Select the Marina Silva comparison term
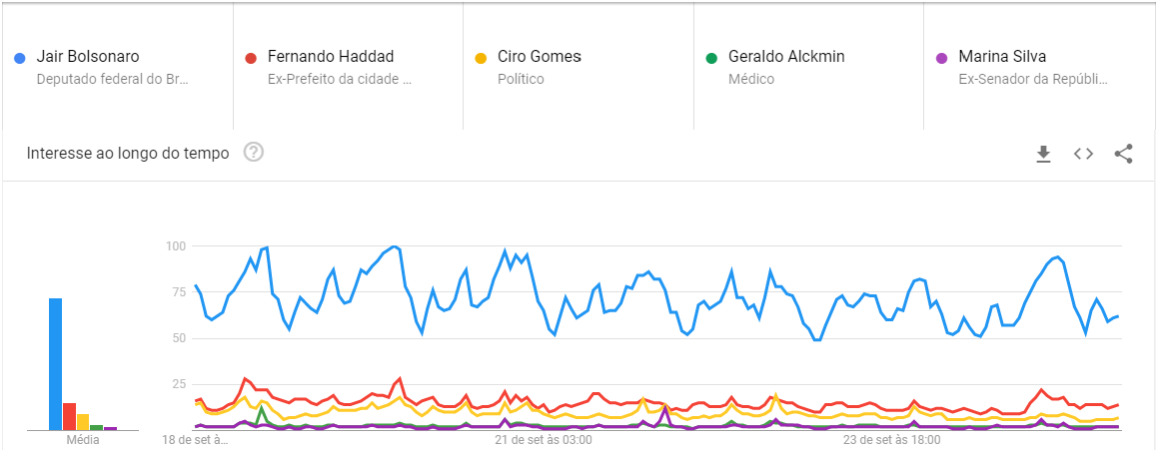 tap(1002, 57)
